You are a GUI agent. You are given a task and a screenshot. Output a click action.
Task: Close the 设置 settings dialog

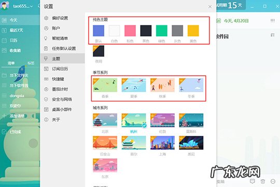pyautogui.click(x=210, y=7)
